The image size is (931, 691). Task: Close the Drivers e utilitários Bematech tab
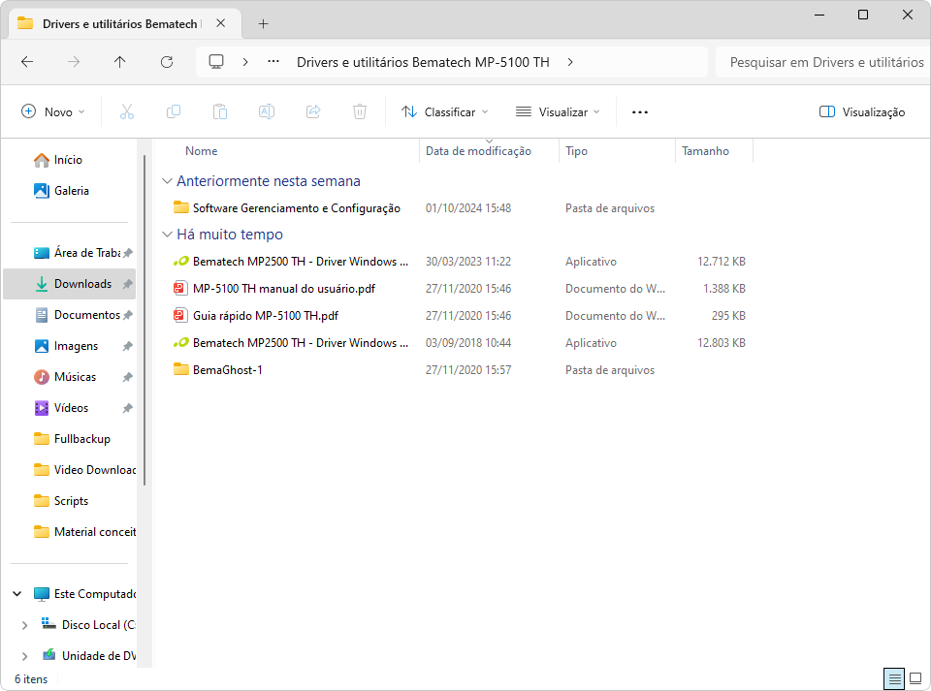click(221, 23)
